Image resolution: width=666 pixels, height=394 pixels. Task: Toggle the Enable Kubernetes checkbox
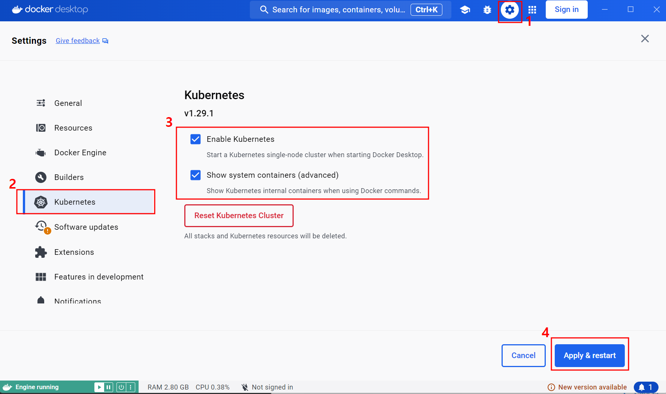tap(196, 139)
